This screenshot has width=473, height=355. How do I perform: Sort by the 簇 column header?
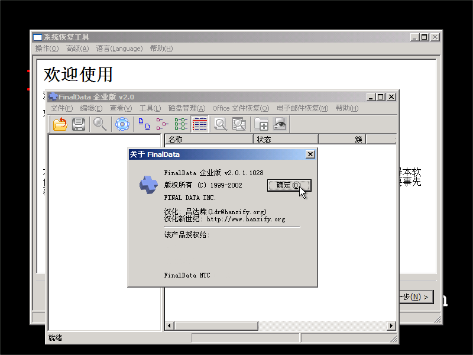pyautogui.click(x=342, y=139)
